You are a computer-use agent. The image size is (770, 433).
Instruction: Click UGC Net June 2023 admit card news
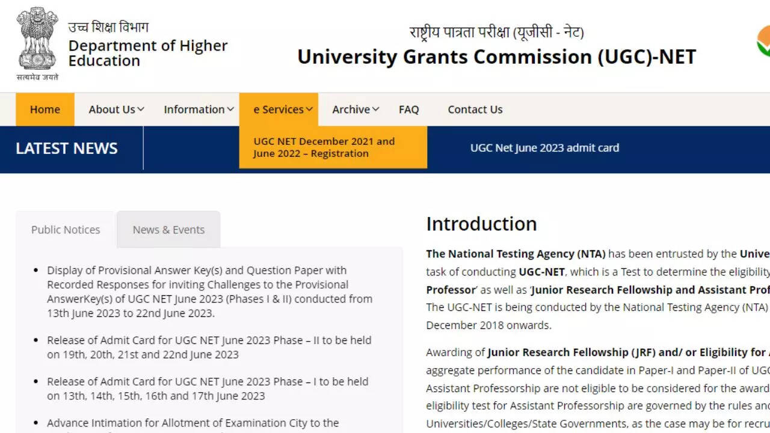544,148
